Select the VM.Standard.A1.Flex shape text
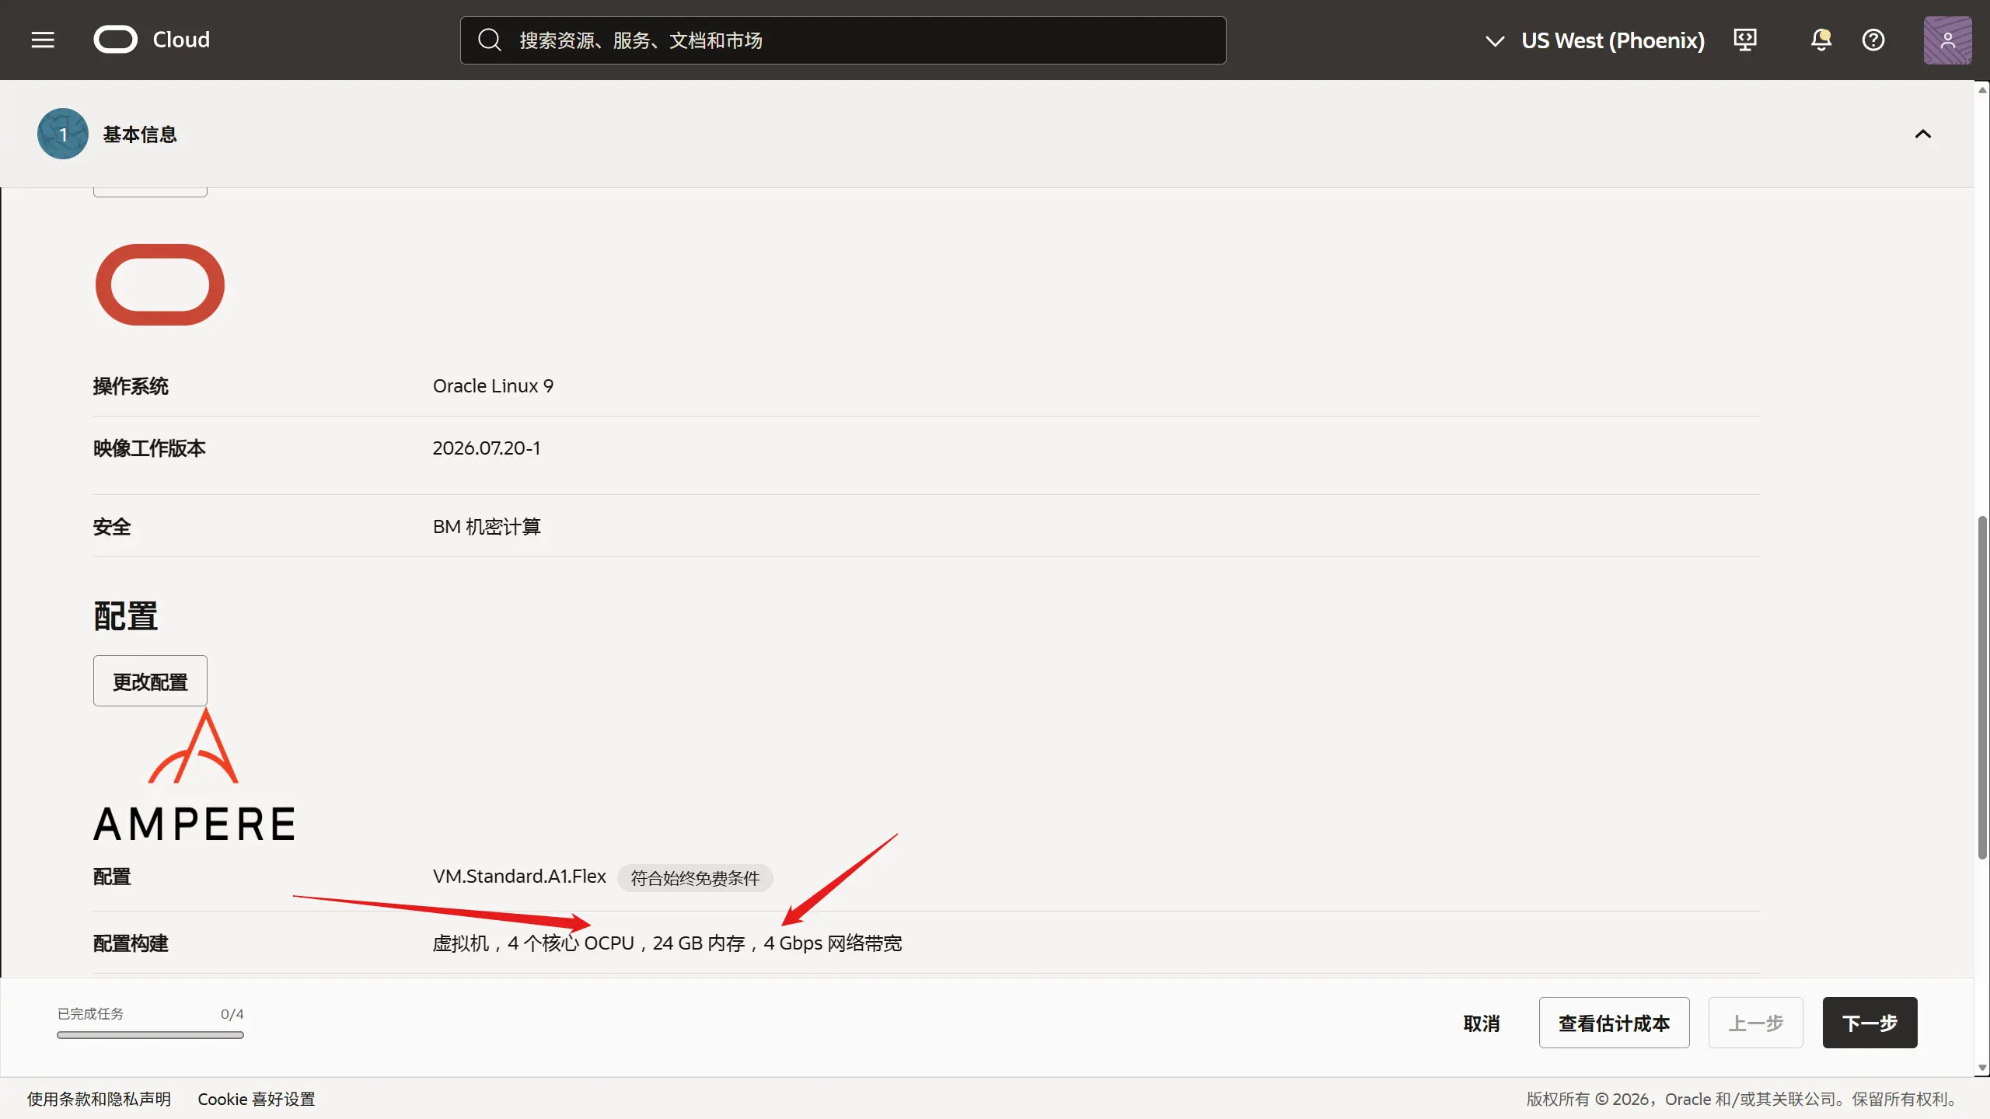 coord(519,877)
